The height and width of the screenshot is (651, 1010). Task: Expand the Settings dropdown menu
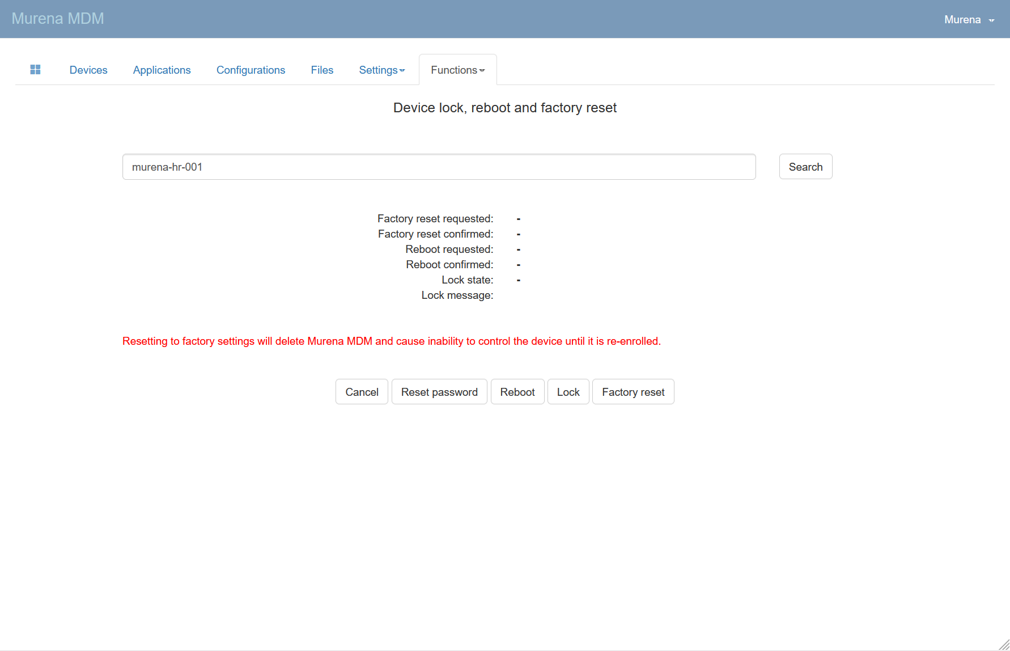[x=381, y=70]
